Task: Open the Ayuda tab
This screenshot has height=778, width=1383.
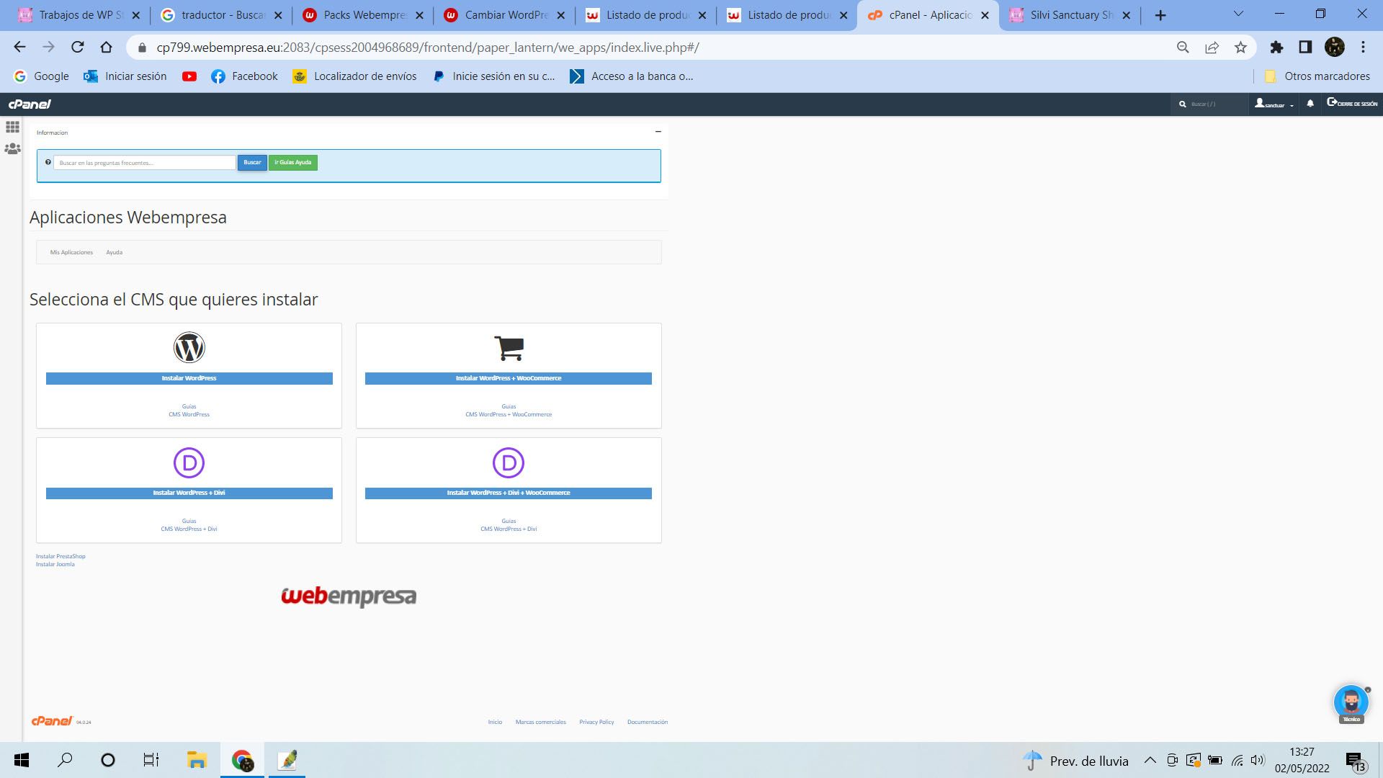Action: click(x=115, y=252)
